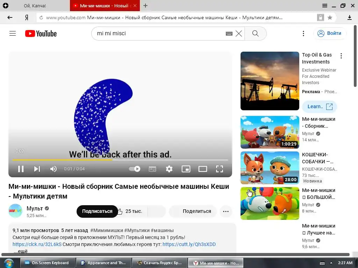Click the vertical page scrollbar

pos(355,56)
